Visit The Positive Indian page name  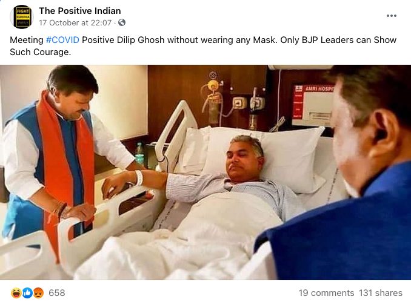coord(80,11)
